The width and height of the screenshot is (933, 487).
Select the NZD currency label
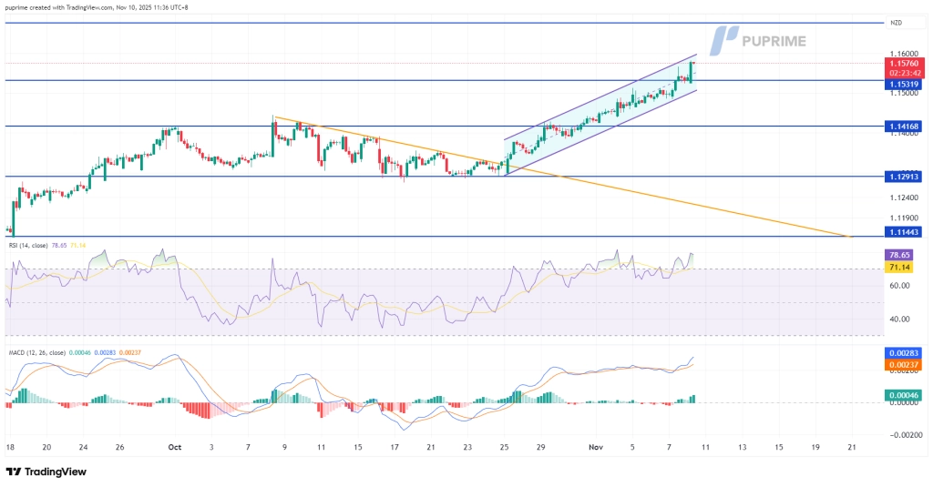click(x=897, y=24)
